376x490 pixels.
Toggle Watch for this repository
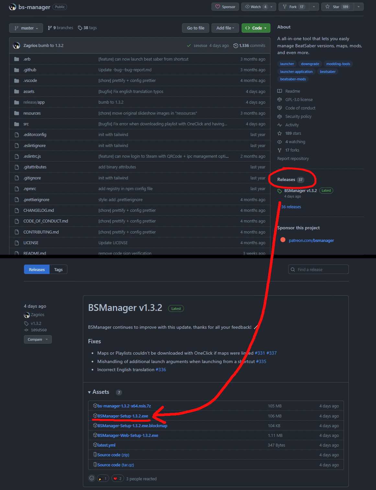[x=256, y=6]
